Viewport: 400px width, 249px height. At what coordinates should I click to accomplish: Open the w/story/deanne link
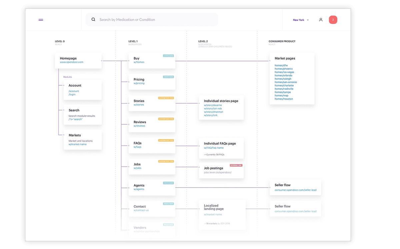point(213,105)
